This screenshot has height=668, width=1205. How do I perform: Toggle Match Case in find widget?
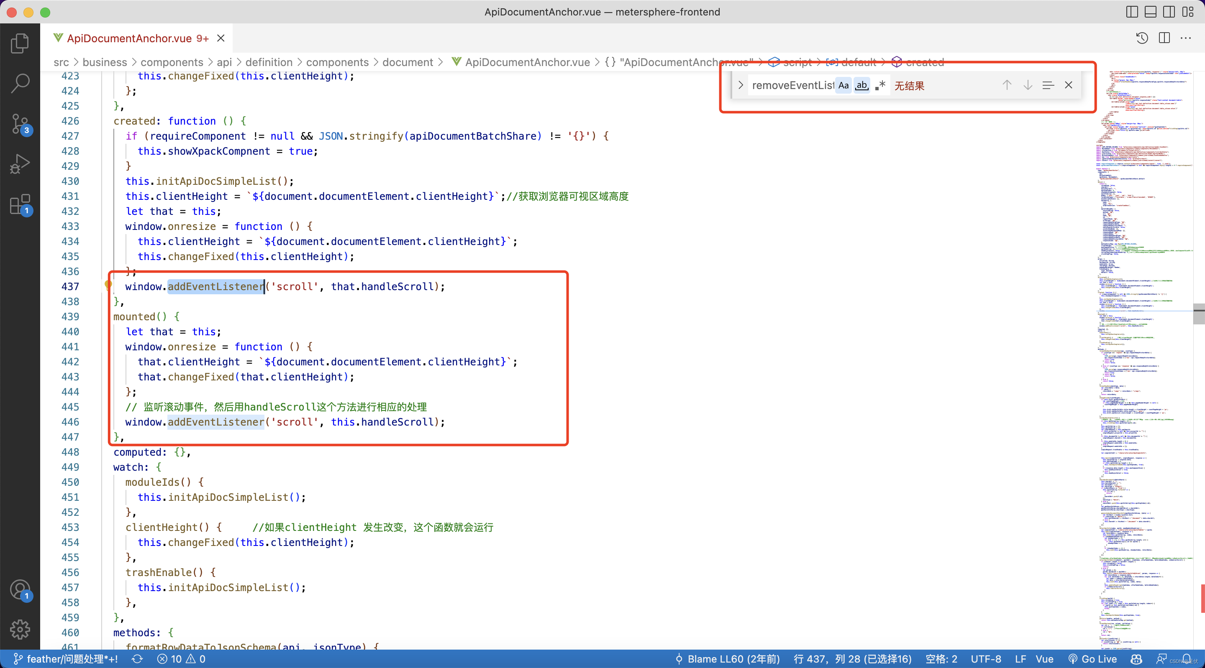click(843, 86)
